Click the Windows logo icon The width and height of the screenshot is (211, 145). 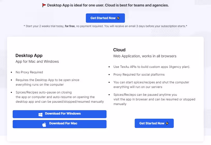41,114
